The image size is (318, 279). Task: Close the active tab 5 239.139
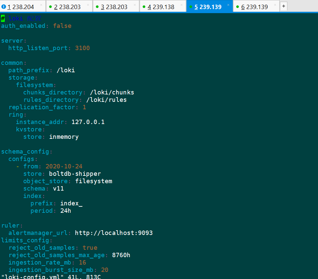(228, 5)
